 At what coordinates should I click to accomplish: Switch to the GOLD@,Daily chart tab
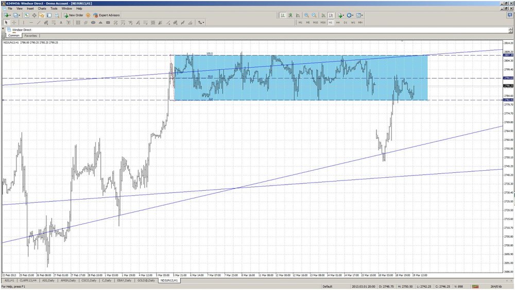[146, 281]
